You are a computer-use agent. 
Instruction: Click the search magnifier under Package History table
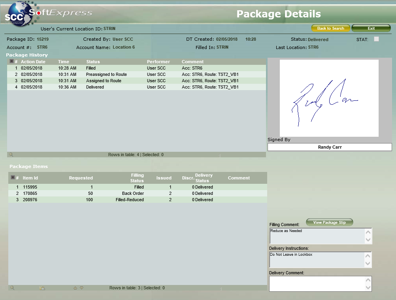[x=11, y=155]
